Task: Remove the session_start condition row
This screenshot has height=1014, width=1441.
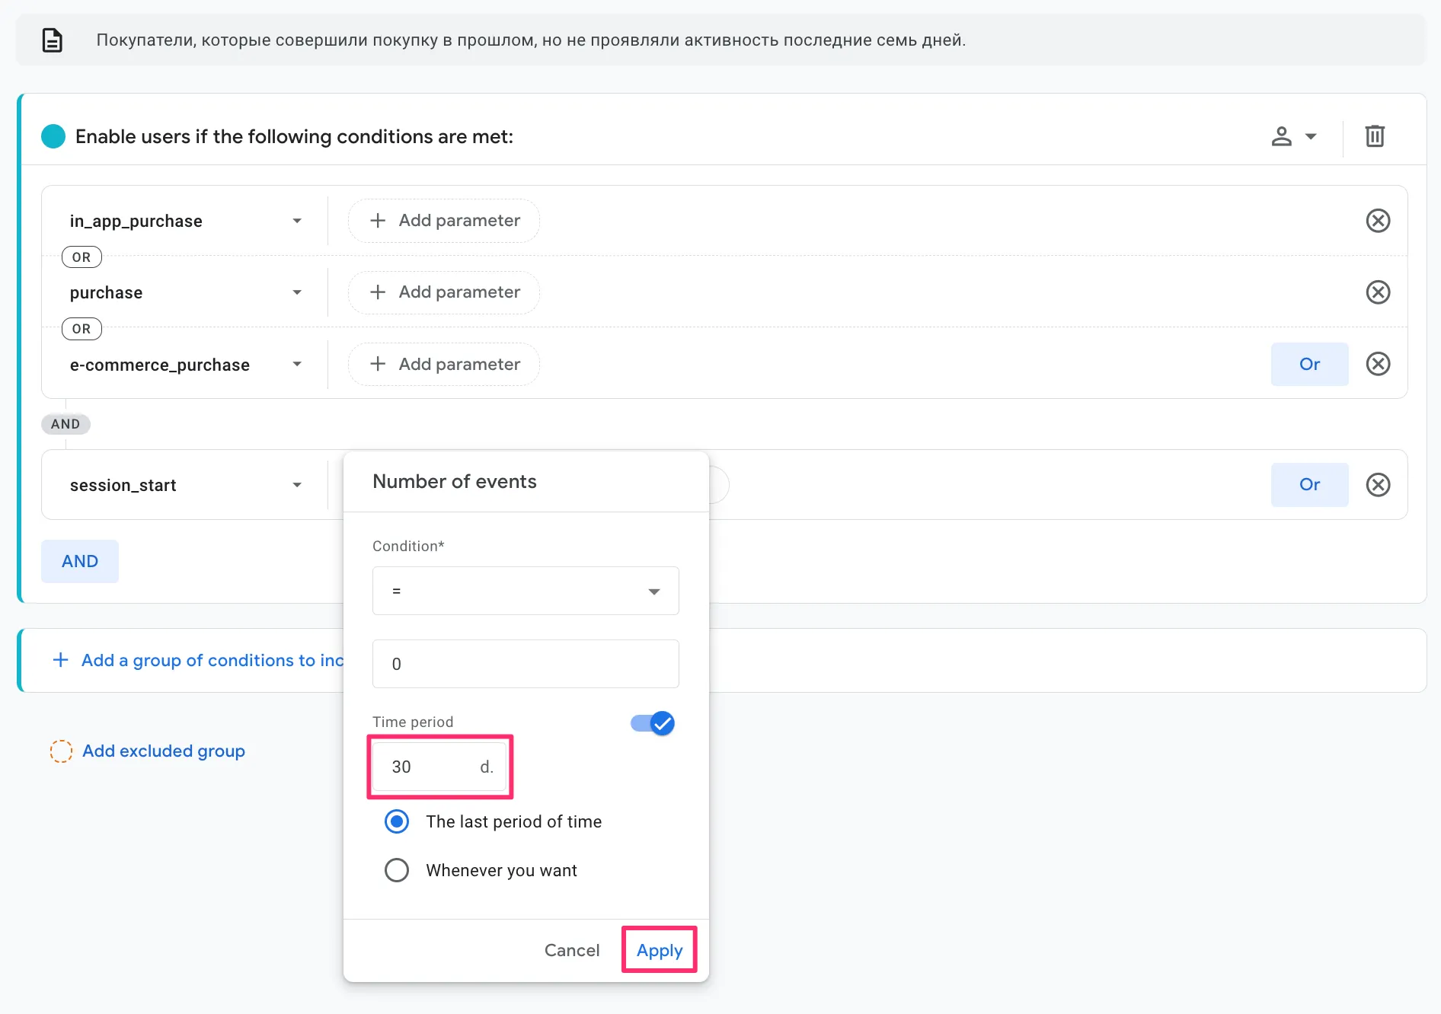Action: [x=1377, y=485]
